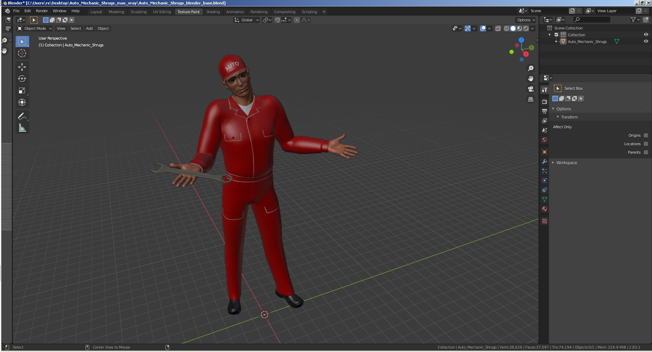Open the viewport Add menu
This screenshot has width=652, height=352.
click(x=89, y=28)
